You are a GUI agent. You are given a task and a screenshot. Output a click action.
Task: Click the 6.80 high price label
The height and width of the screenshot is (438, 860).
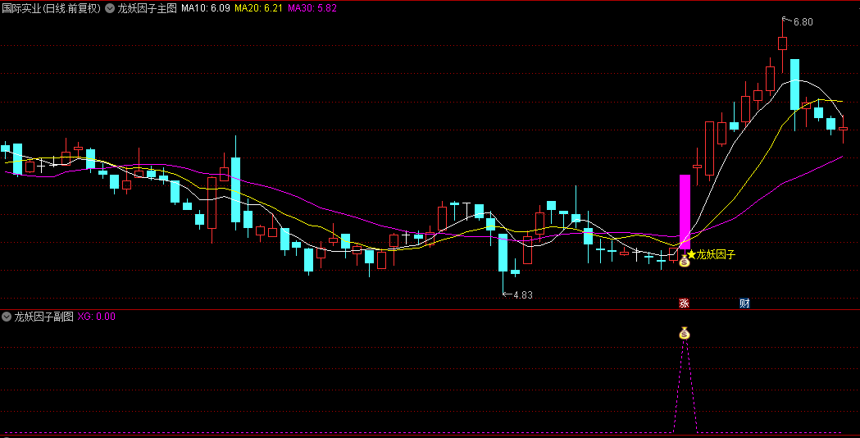[x=803, y=22]
